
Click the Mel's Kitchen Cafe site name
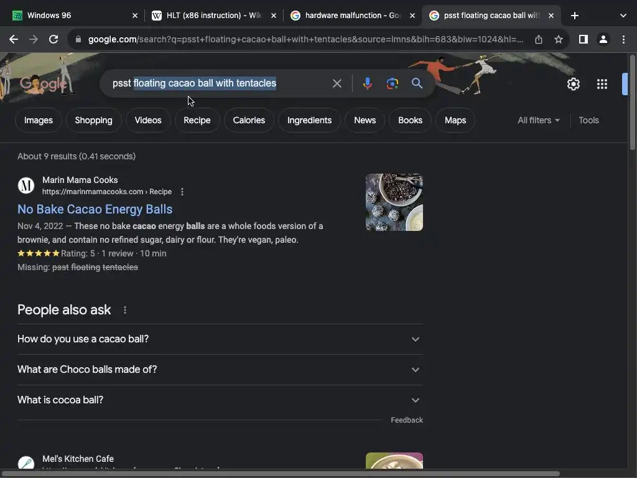click(x=78, y=459)
